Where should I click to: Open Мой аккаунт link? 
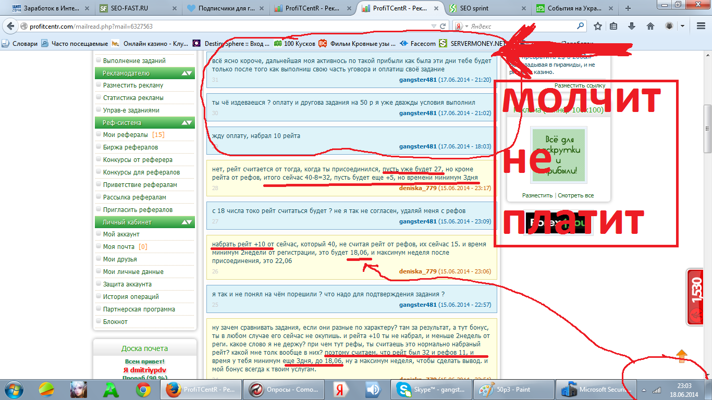pos(121,234)
